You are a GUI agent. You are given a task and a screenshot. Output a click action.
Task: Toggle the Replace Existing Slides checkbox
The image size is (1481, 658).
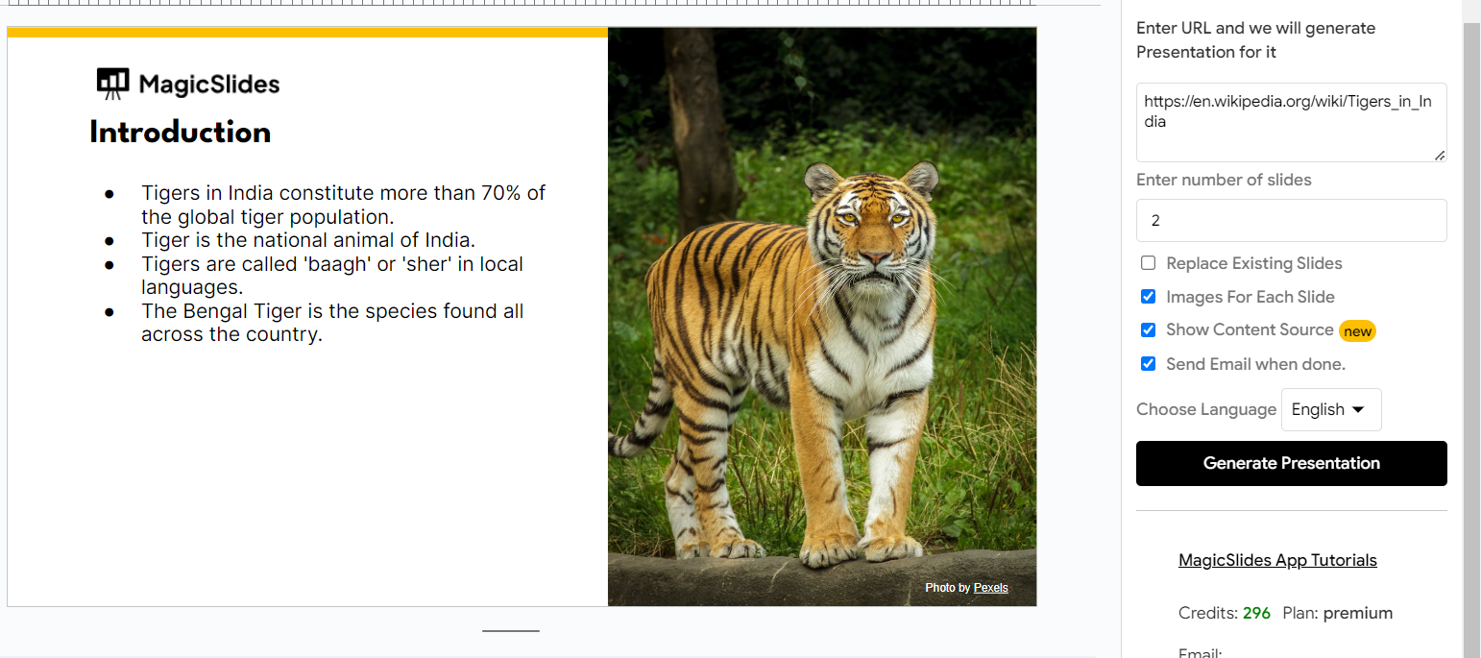pyautogui.click(x=1148, y=263)
